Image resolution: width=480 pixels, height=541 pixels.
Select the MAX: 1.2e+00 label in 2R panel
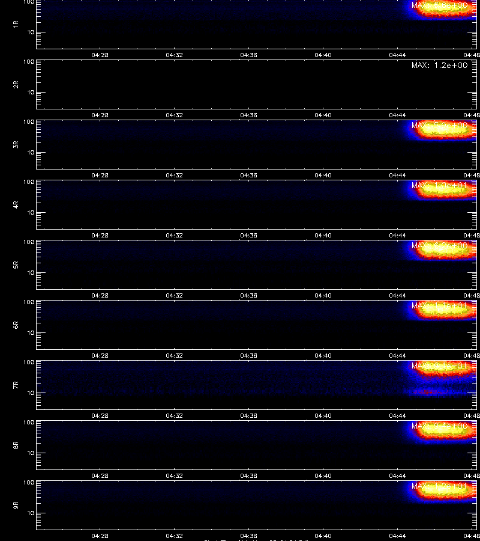pos(439,65)
